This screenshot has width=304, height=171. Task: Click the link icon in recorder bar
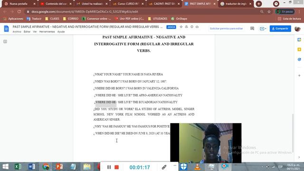pos(164,167)
